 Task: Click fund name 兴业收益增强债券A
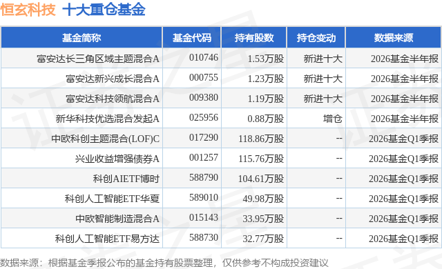tap(117, 159)
